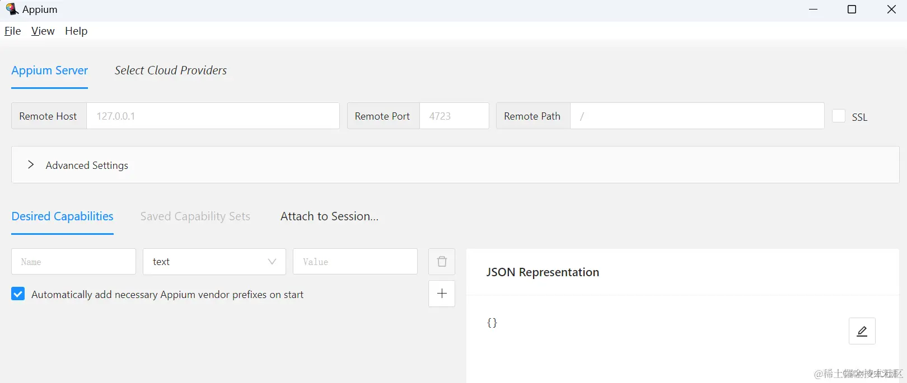This screenshot has height=383, width=907.
Task: Close the Appium window
Action: (x=892, y=10)
